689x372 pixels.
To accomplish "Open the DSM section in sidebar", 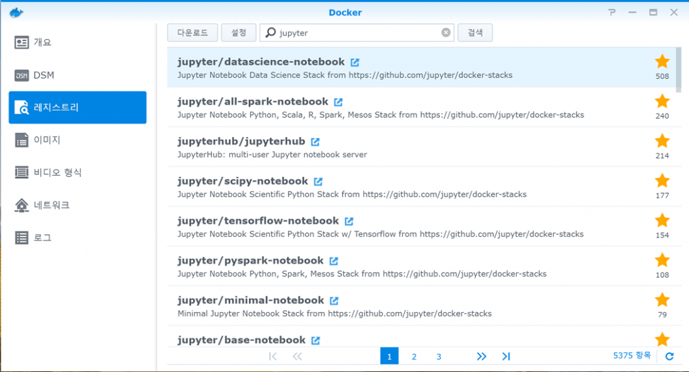I will [x=77, y=75].
